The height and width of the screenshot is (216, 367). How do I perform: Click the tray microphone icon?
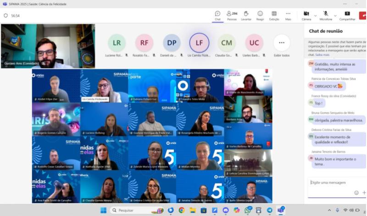point(337,210)
